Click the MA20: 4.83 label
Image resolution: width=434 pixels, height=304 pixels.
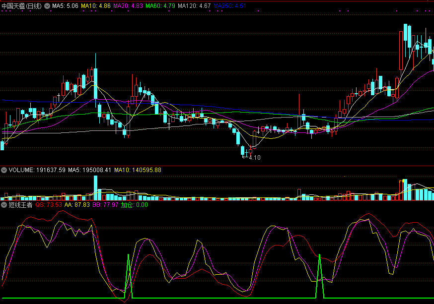128,6
